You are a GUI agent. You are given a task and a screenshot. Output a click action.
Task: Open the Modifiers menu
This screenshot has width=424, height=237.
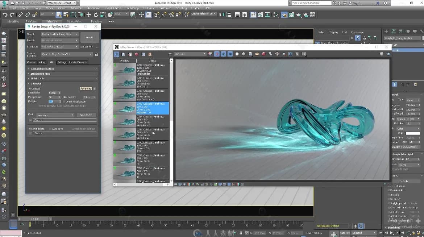click(x=77, y=8)
